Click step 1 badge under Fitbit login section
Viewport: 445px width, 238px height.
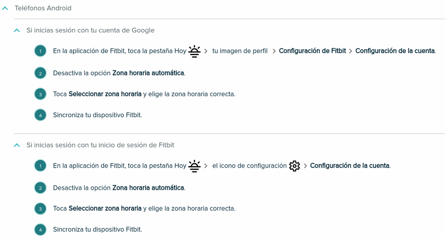[x=40, y=166]
